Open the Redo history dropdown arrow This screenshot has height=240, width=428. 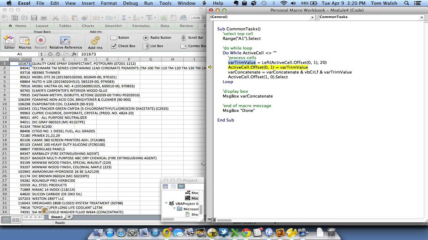(x=114, y=18)
